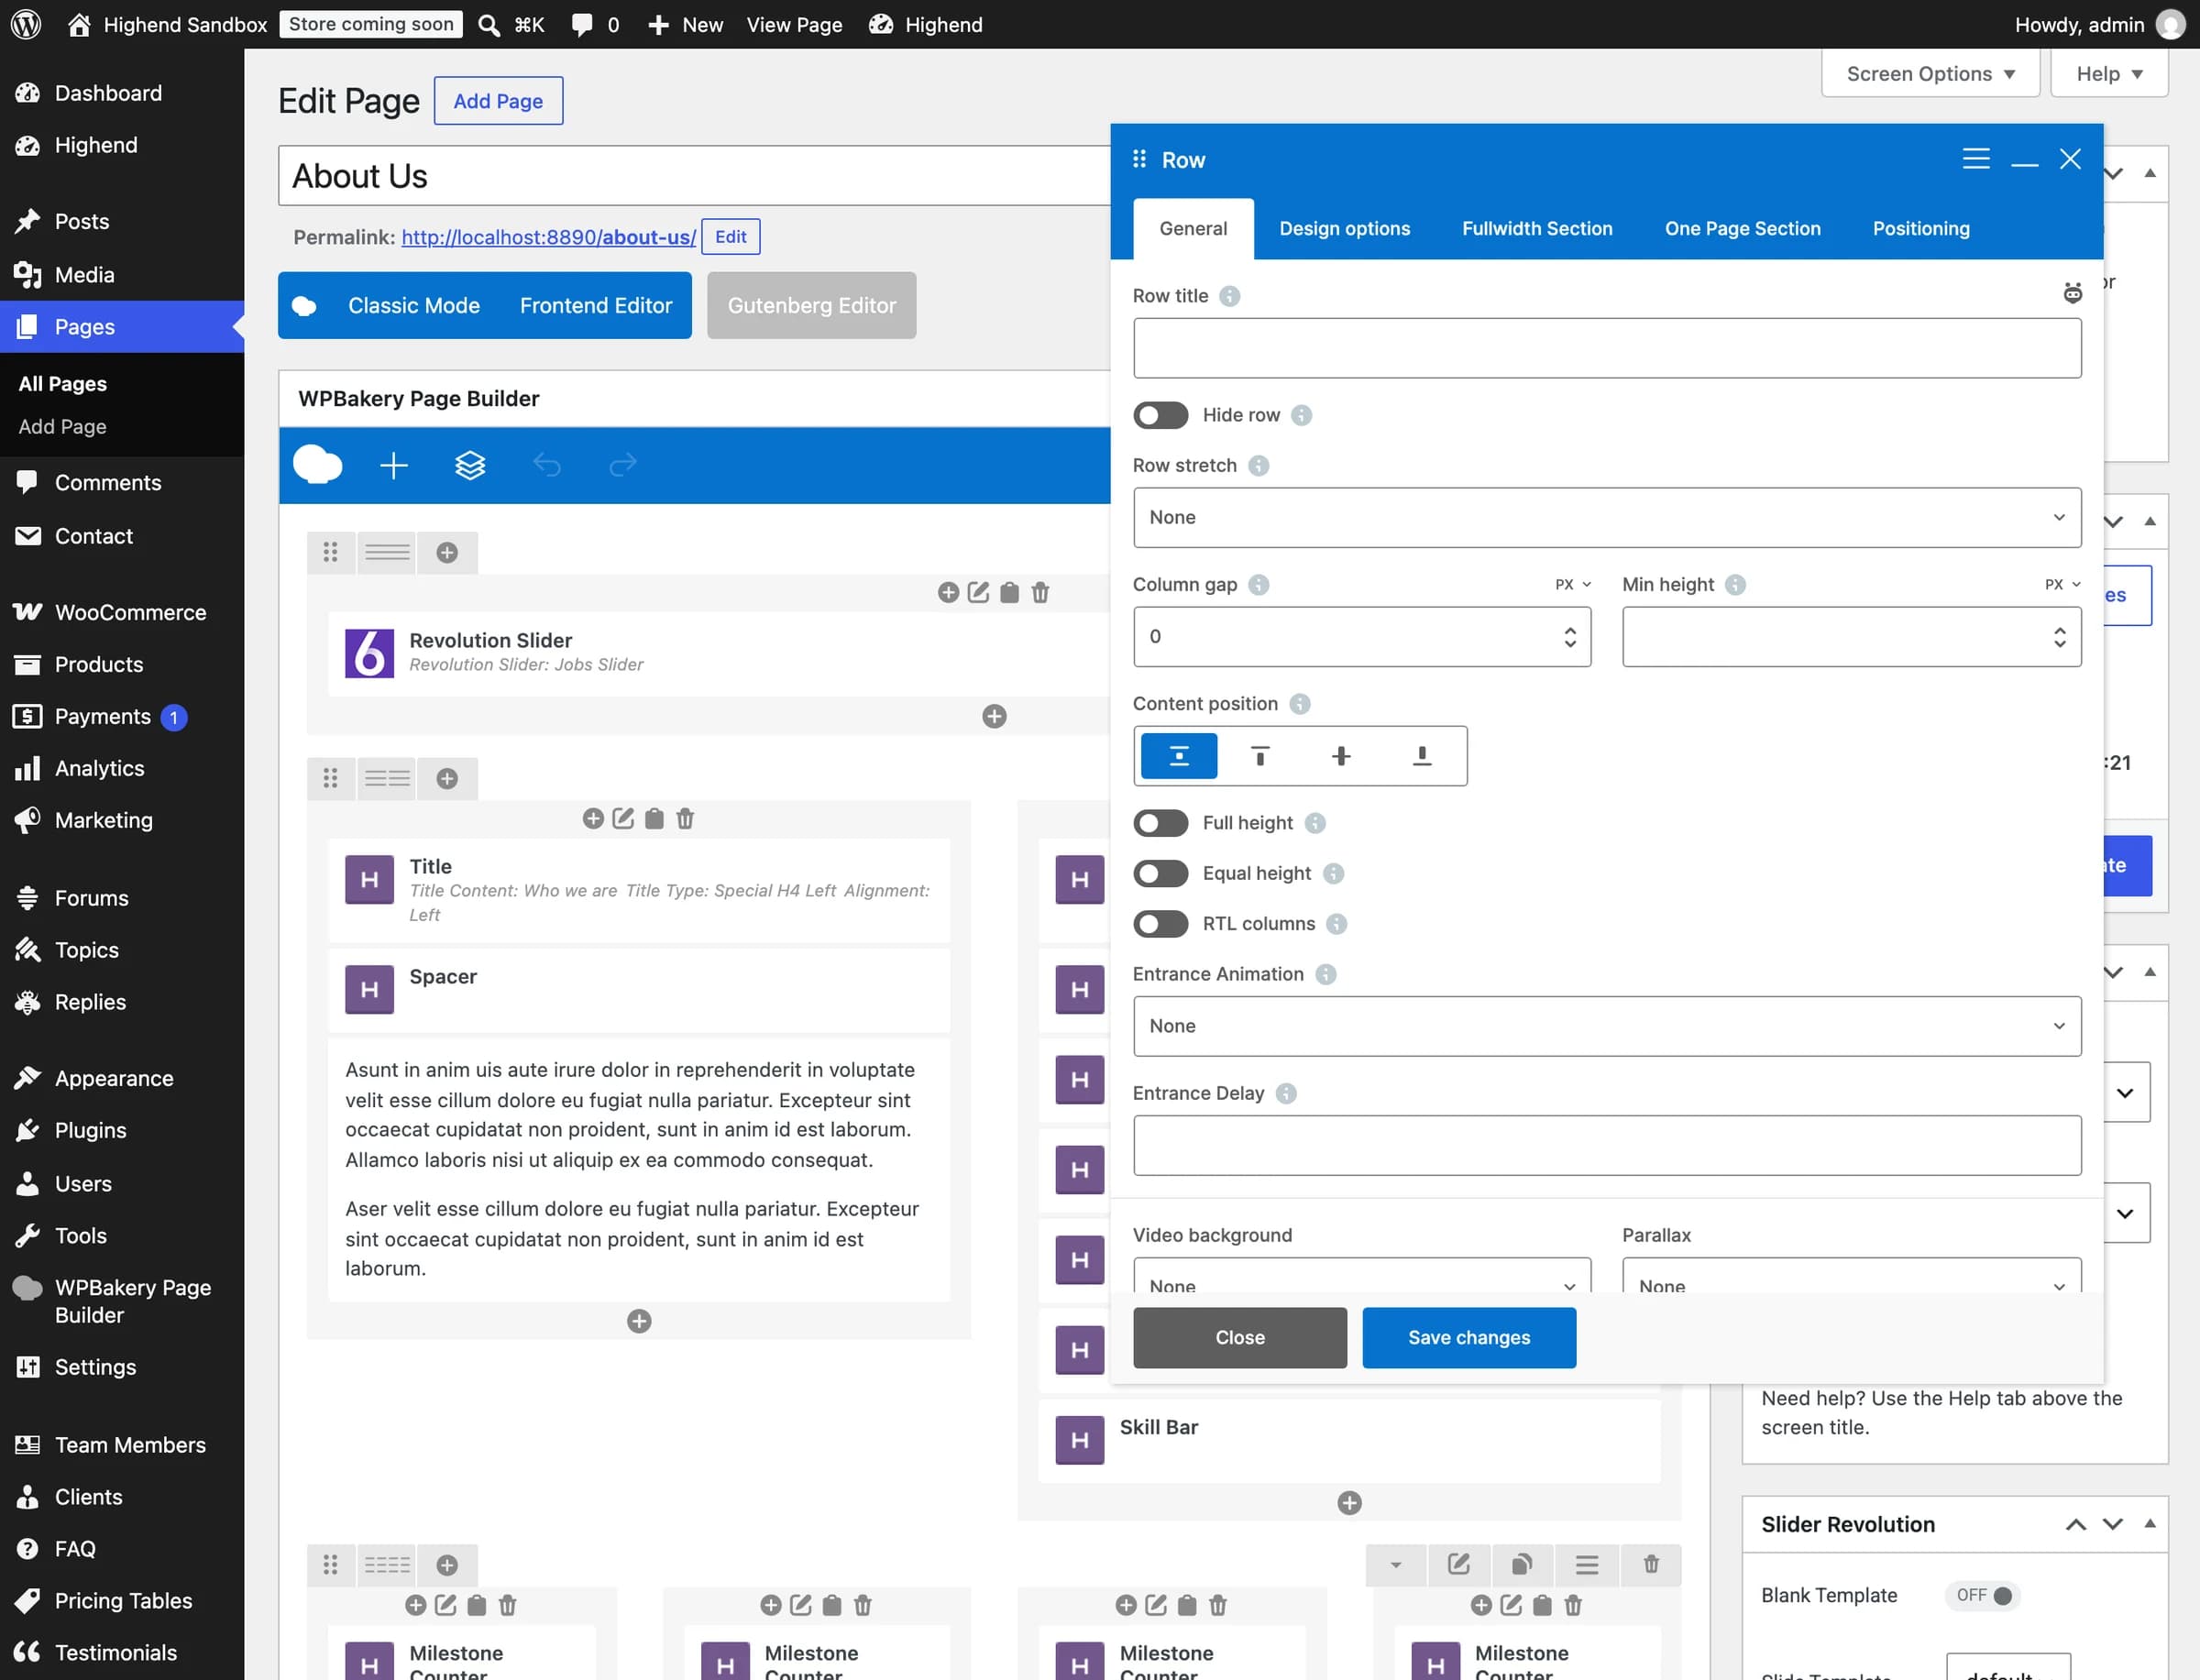The height and width of the screenshot is (1680, 2200).
Task: Add element with plus icon in builder toolbar
Action: click(x=394, y=465)
